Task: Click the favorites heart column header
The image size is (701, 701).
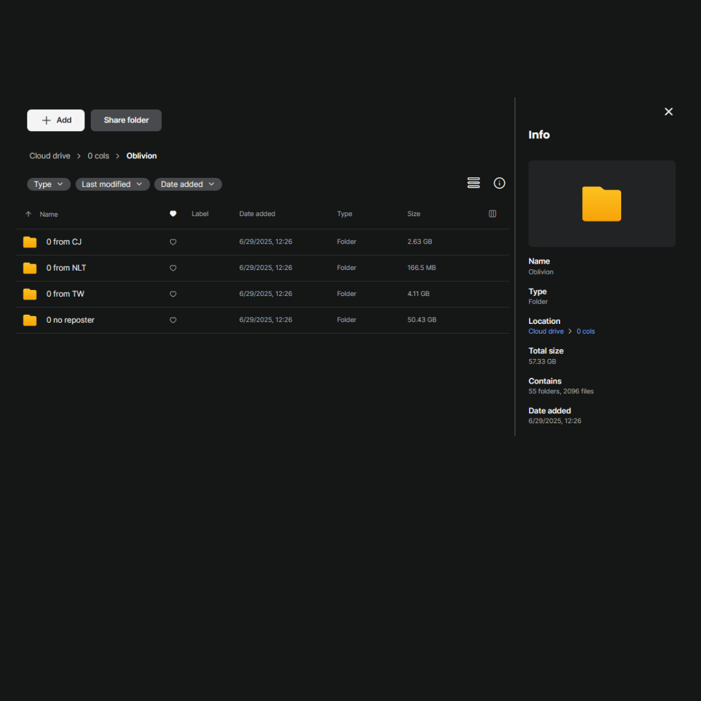Action: 173,214
